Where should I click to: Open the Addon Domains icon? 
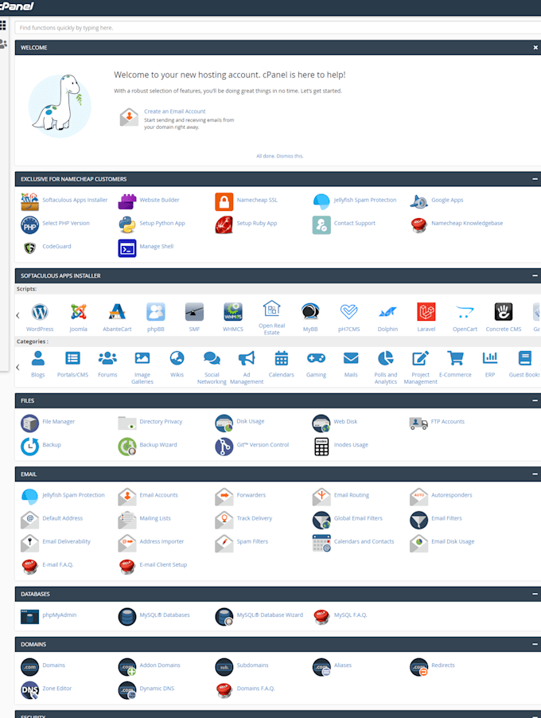coord(127,667)
